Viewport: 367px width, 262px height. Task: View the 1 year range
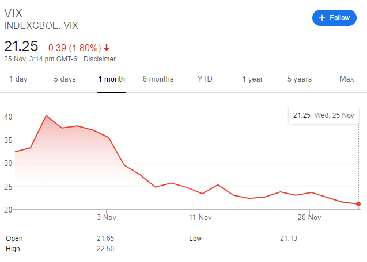pyautogui.click(x=252, y=79)
